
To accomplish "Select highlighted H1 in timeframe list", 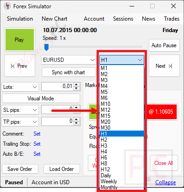I will [x=122, y=134].
